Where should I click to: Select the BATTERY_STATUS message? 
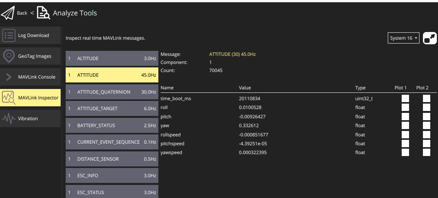coord(112,126)
